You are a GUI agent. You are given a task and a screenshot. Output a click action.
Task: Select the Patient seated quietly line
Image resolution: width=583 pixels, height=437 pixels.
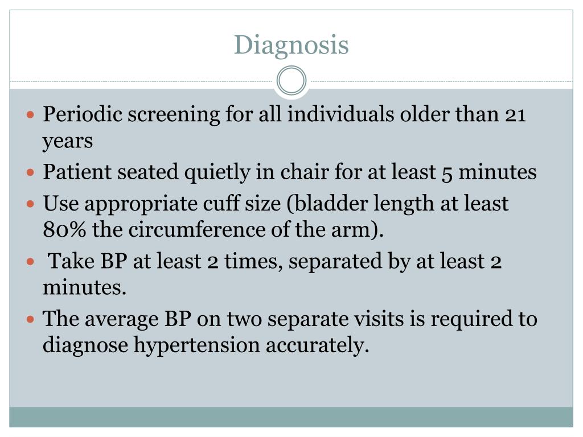pos(289,172)
